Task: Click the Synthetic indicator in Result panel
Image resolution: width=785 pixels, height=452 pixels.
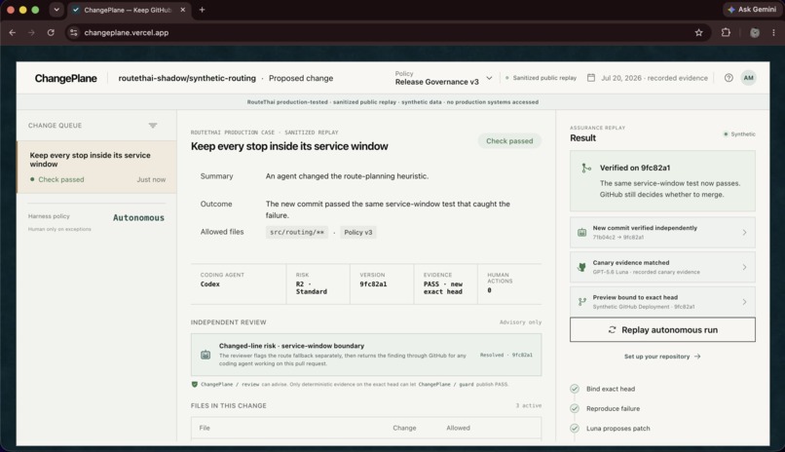Action: point(739,134)
